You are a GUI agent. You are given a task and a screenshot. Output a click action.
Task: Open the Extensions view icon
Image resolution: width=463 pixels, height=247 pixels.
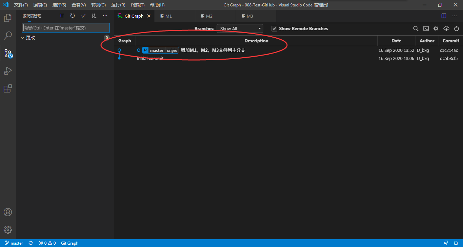tap(8, 88)
